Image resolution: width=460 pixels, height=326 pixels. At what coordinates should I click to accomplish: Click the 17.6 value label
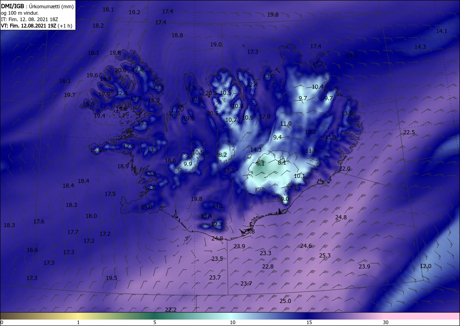tap(39, 221)
